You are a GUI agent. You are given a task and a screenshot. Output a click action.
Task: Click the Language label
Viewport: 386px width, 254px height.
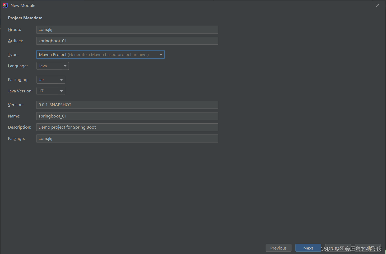[18, 66]
